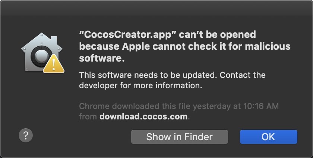Click the download.cocos.com source address
Viewport: 313px width, 158px height.
(x=143, y=116)
